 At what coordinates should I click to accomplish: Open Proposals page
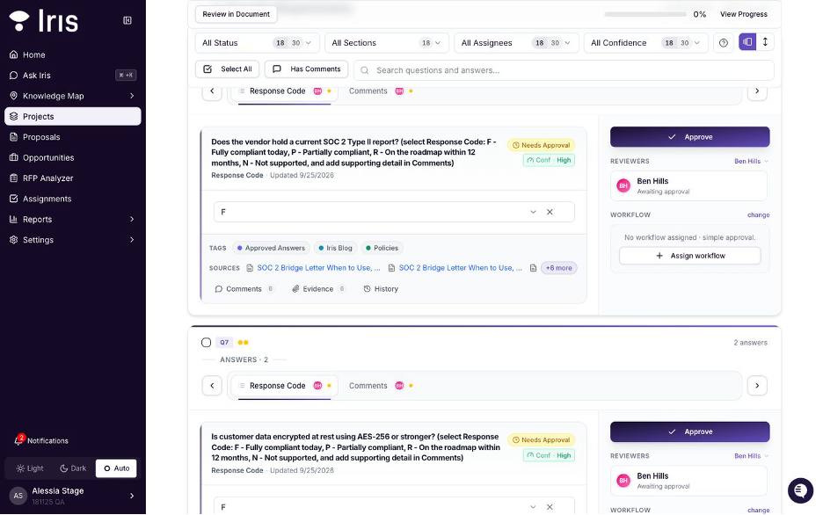tap(72, 137)
